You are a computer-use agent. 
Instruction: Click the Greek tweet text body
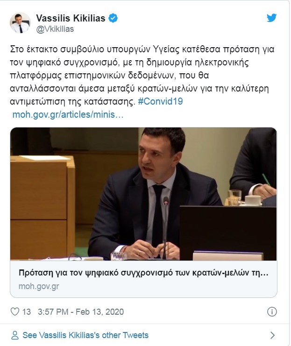coord(142,75)
